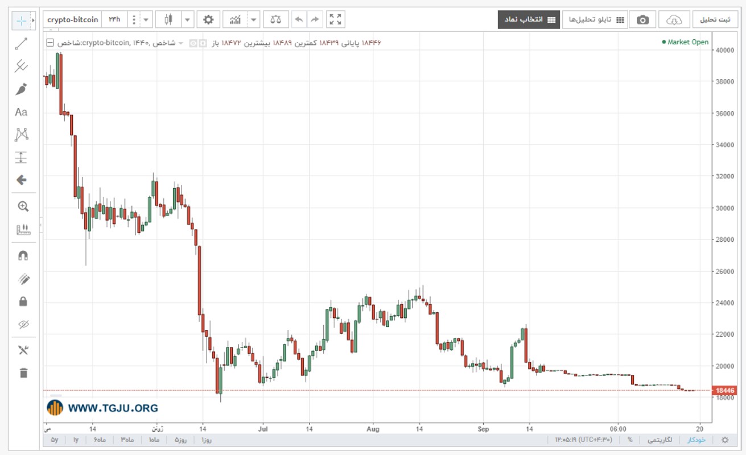Image resolution: width=746 pixels, height=455 pixels.
Task: Expand the chart style dropdown arrow
Action: [187, 20]
